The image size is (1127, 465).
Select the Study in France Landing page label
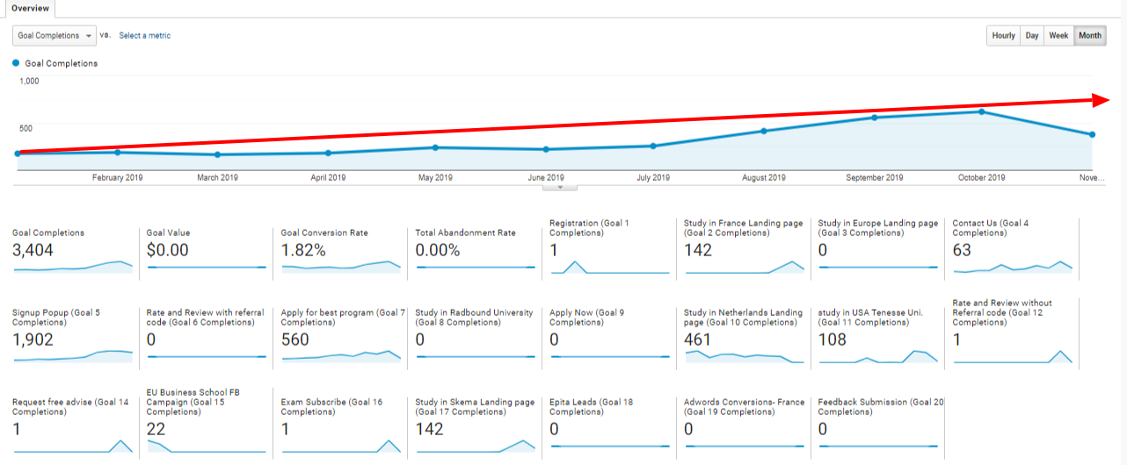coord(744,228)
